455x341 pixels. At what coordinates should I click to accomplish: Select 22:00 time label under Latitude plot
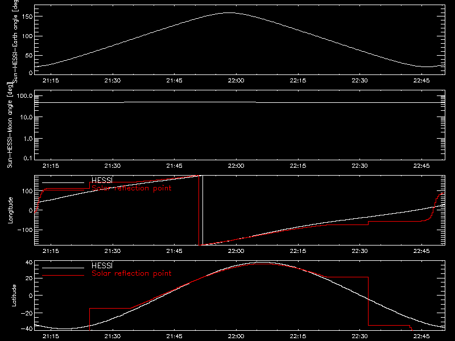coord(236,336)
